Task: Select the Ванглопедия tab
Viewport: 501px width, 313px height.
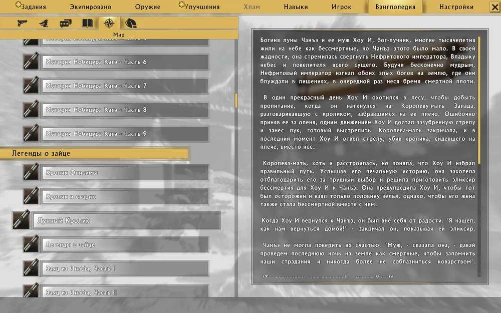Action: pos(395,7)
